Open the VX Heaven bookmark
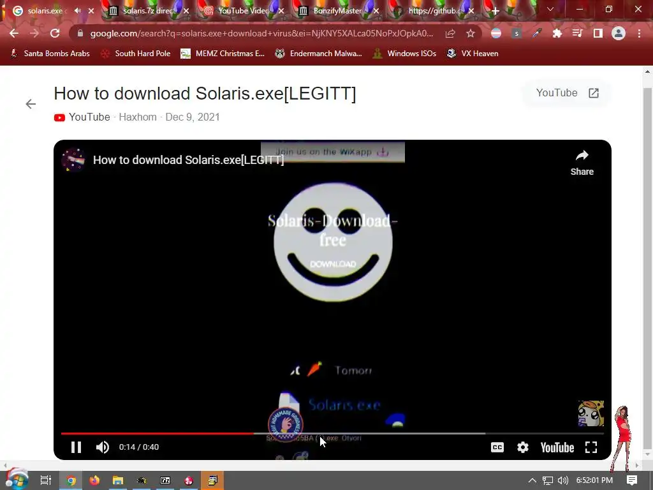The image size is (653, 490). [x=473, y=54]
